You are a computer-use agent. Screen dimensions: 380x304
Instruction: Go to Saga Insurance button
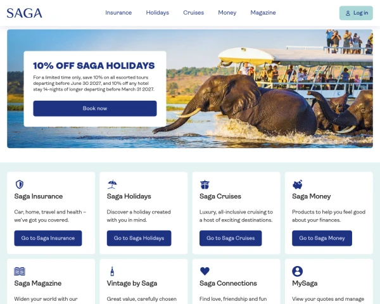click(48, 238)
